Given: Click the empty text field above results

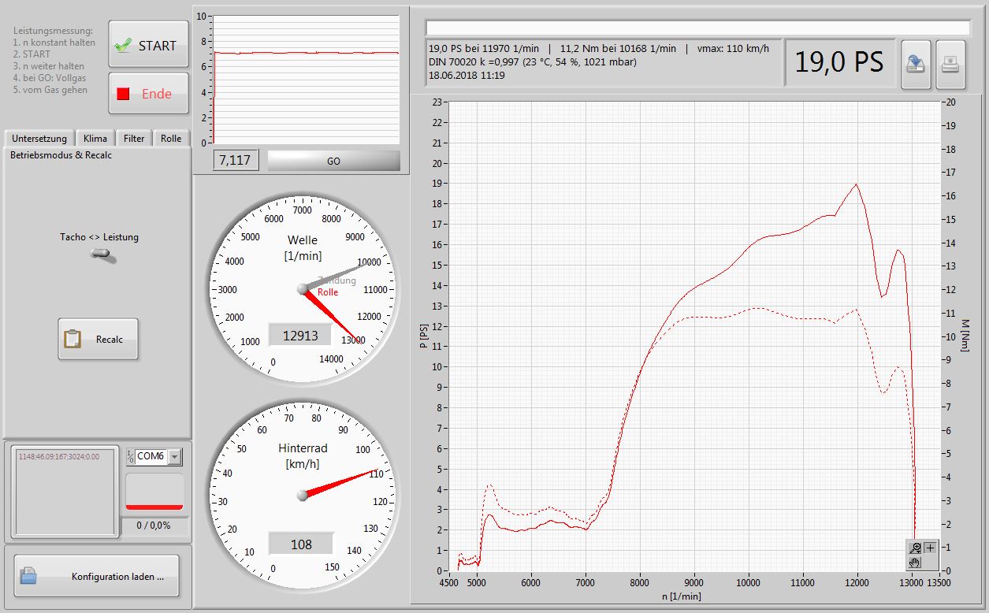Looking at the screenshot, I should 697,28.
